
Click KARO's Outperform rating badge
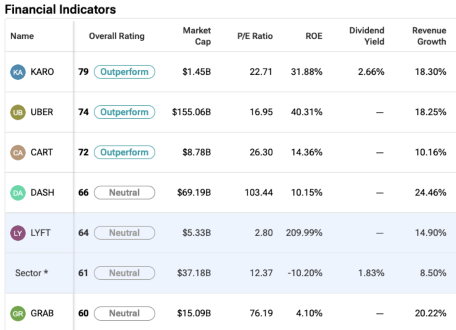[x=124, y=72]
